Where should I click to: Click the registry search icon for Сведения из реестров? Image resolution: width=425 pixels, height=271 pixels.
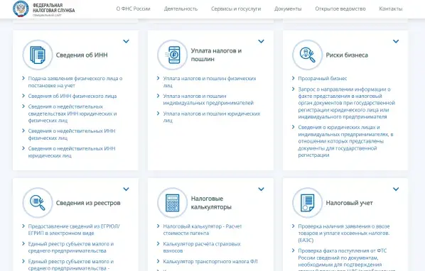[x=38, y=203]
